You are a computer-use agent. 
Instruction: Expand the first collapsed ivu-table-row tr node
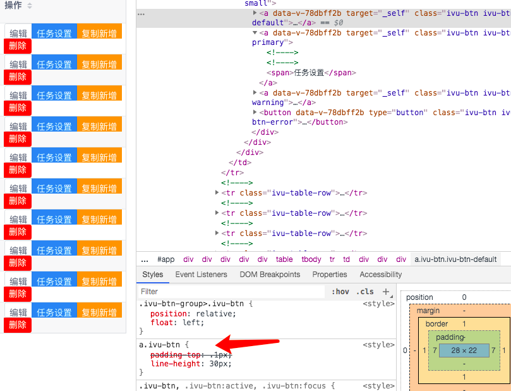pos(217,192)
